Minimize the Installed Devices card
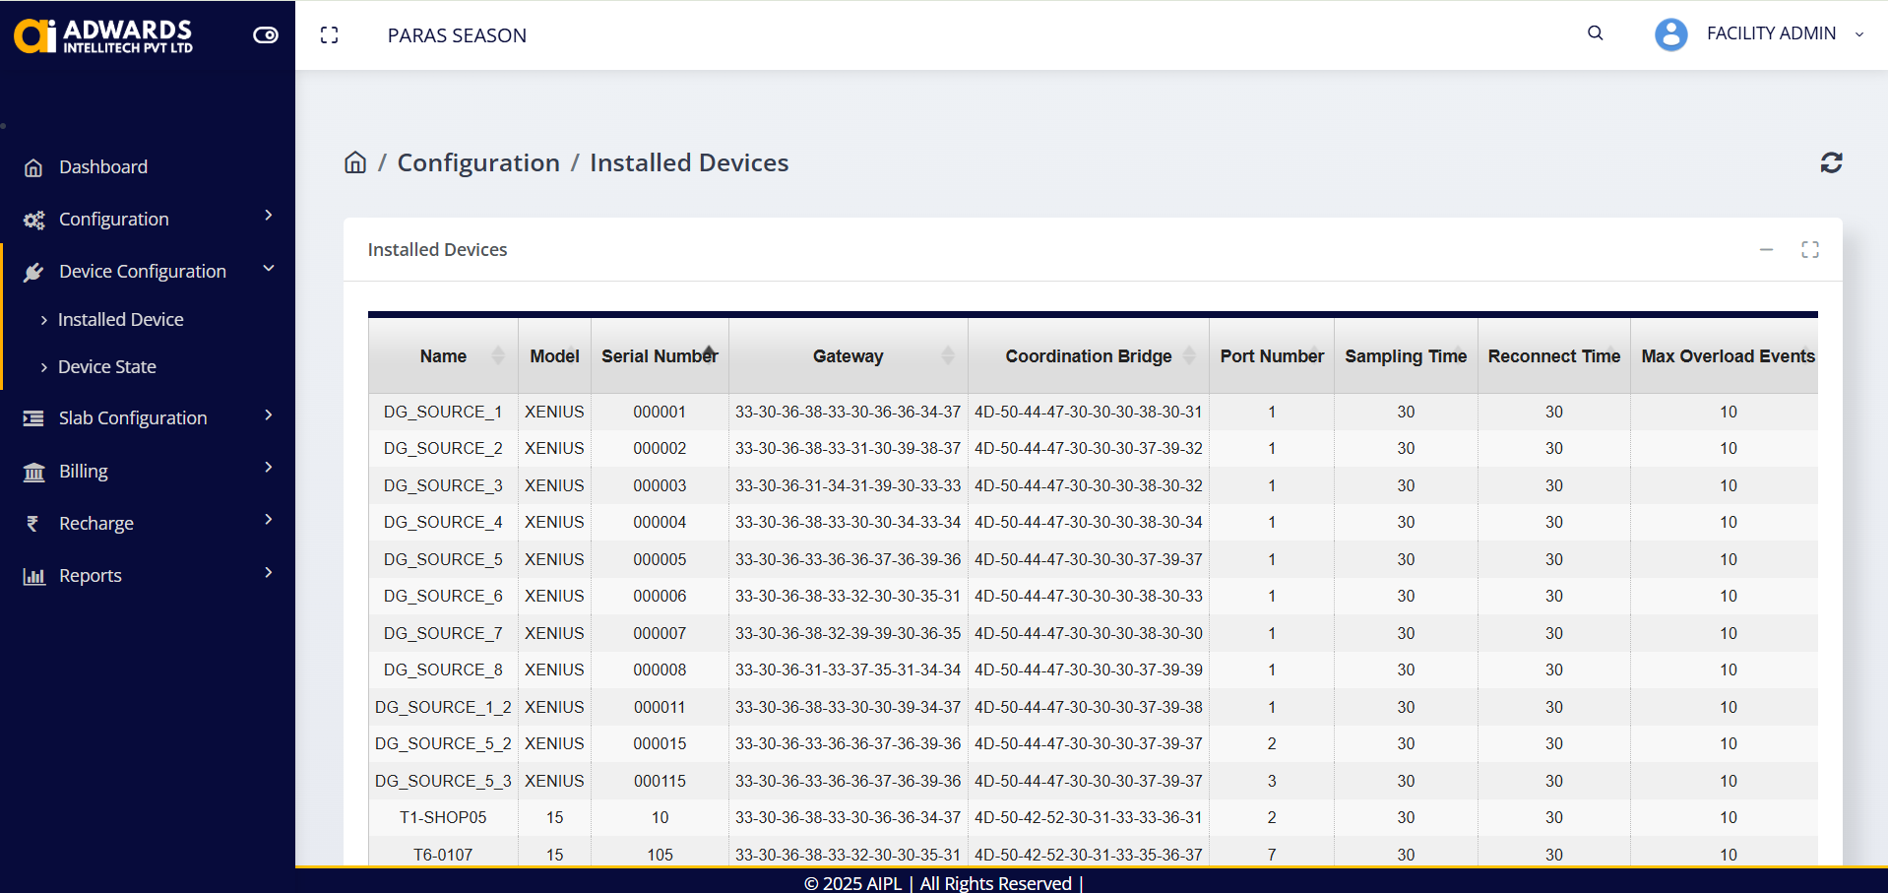 (x=1766, y=250)
